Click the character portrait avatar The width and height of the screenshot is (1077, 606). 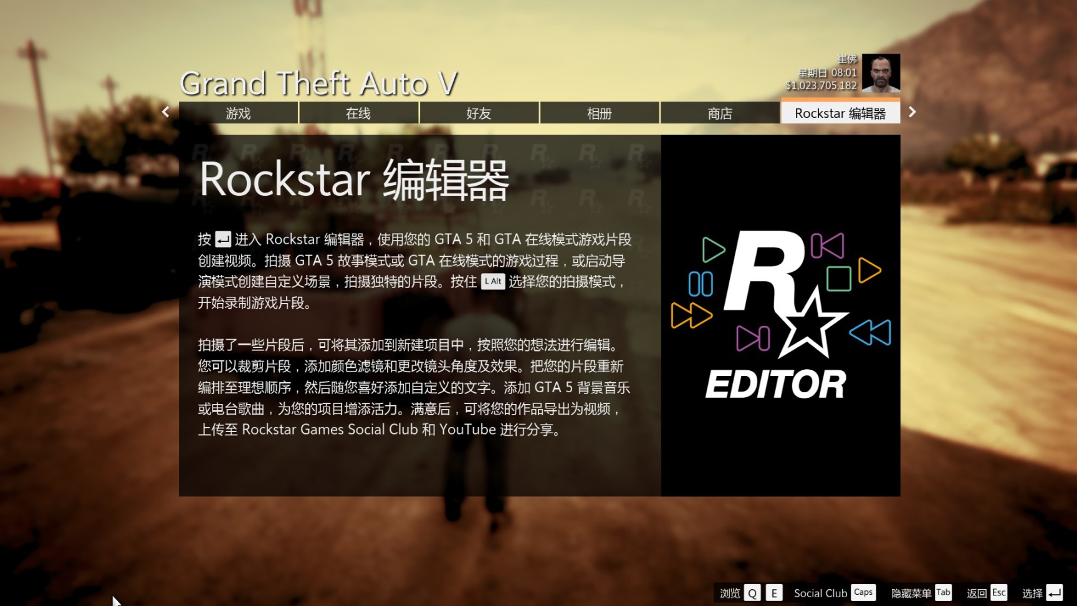[x=881, y=73]
